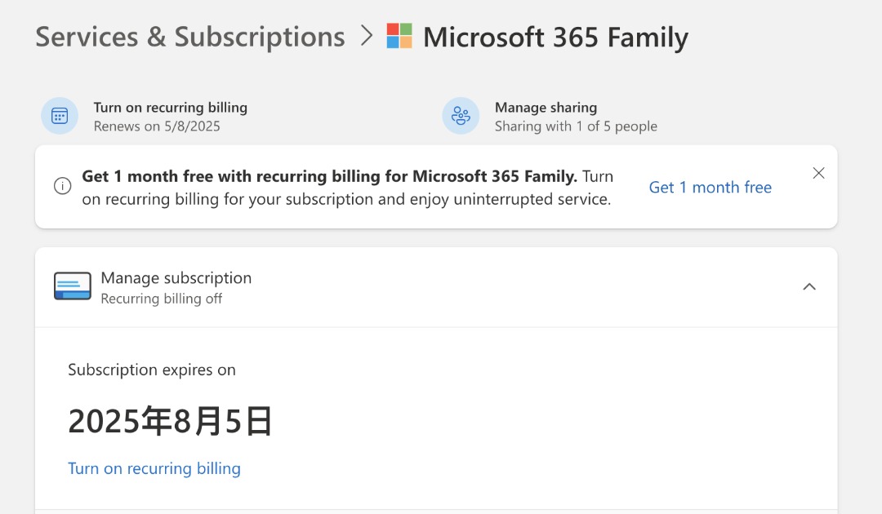
Task: Click the chevron arrow in Manage subscription card
Action: 809,286
